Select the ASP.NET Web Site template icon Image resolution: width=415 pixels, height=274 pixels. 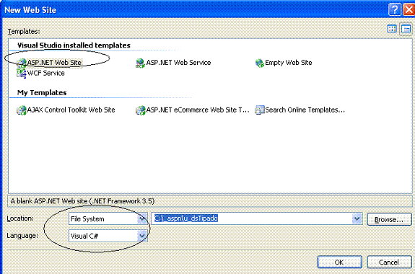pyautogui.click(x=22, y=63)
